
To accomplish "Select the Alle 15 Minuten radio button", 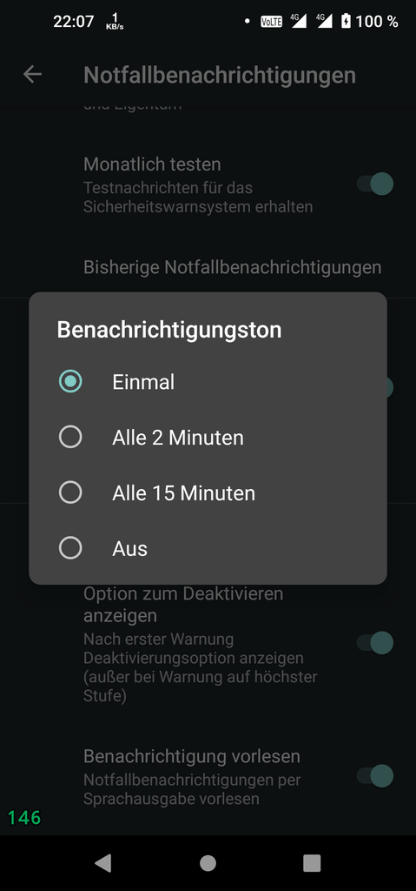I will point(70,492).
